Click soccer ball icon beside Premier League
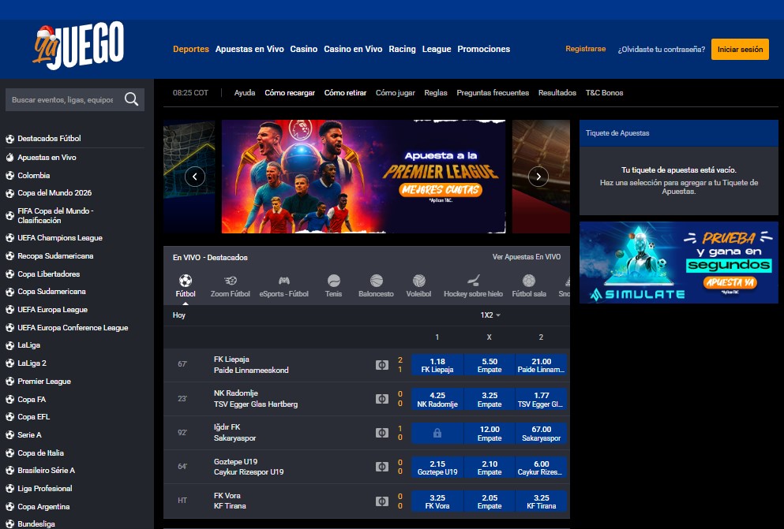The height and width of the screenshot is (529, 784). [9, 382]
